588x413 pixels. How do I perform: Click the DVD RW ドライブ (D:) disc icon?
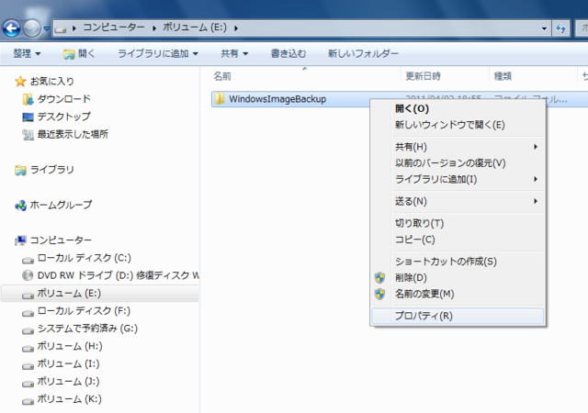tap(28, 275)
